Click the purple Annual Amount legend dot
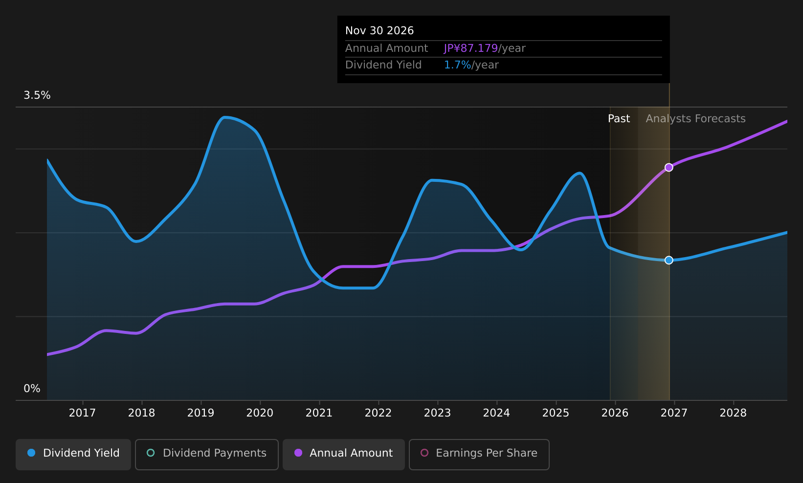Viewport: 803px width, 483px height. 298,453
